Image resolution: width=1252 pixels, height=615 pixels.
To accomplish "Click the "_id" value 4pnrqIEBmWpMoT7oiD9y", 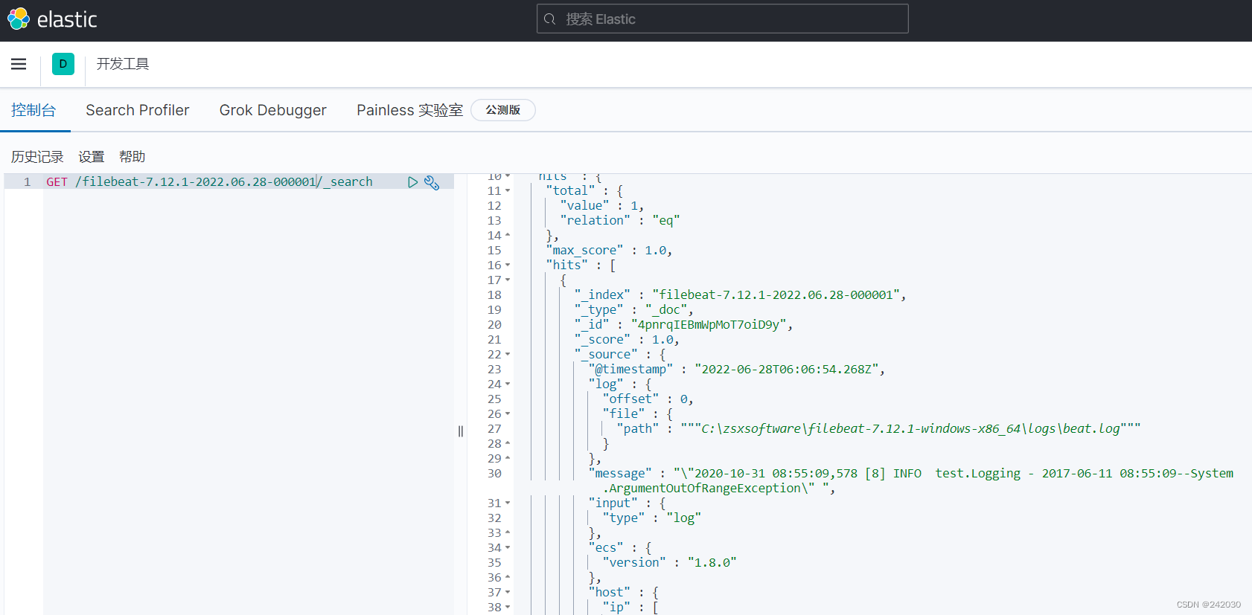I will pyautogui.click(x=709, y=325).
